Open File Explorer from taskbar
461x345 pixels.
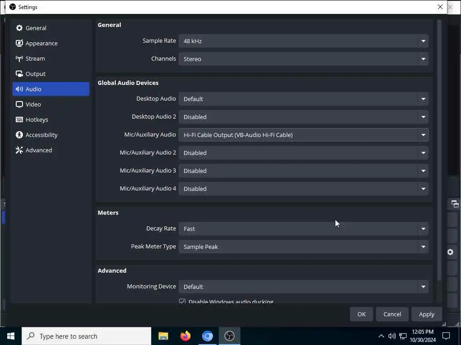coord(163,336)
